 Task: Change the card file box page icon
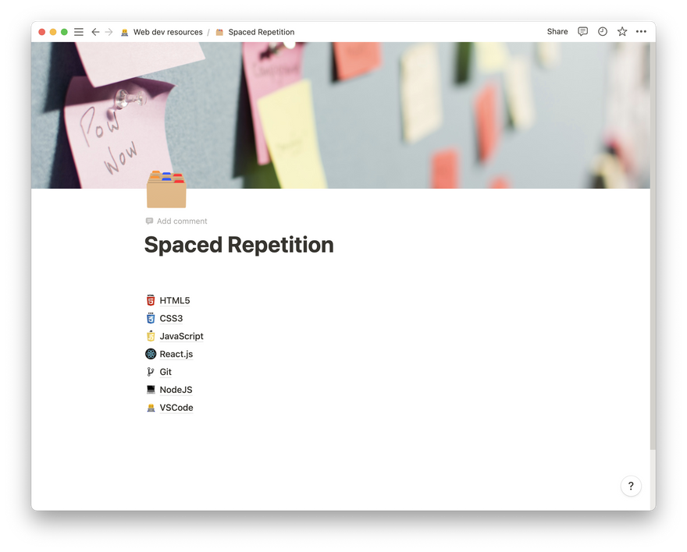[x=166, y=190]
